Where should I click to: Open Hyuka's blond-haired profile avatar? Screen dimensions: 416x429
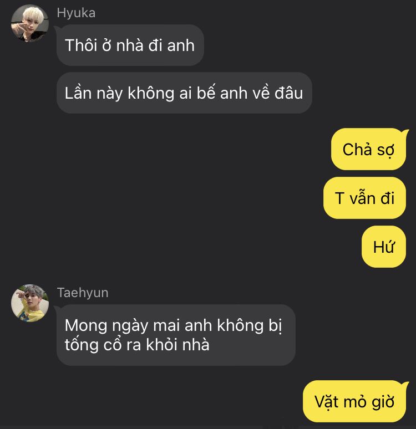coord(30,23)
